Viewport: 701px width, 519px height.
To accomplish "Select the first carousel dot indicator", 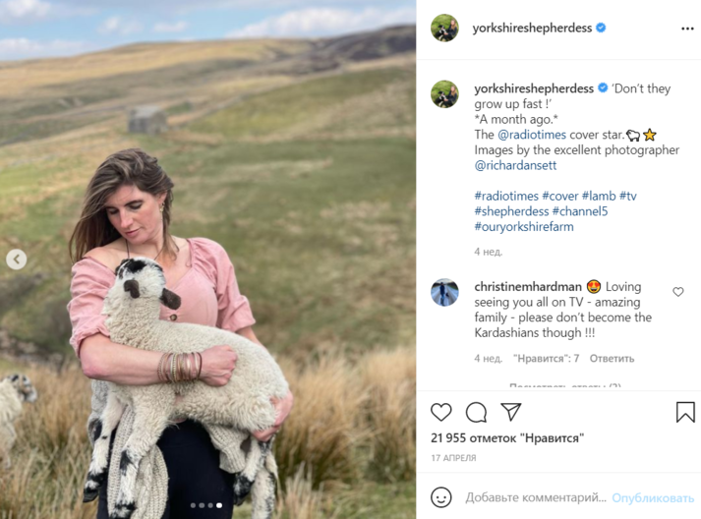I will 193,505.
